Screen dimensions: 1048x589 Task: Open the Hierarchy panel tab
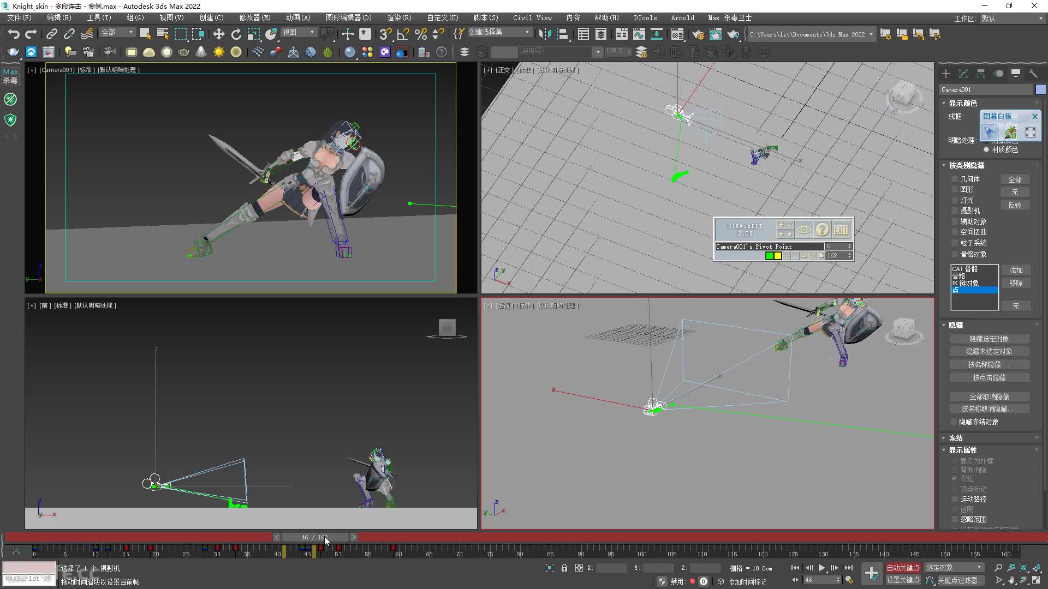point(981,74)
